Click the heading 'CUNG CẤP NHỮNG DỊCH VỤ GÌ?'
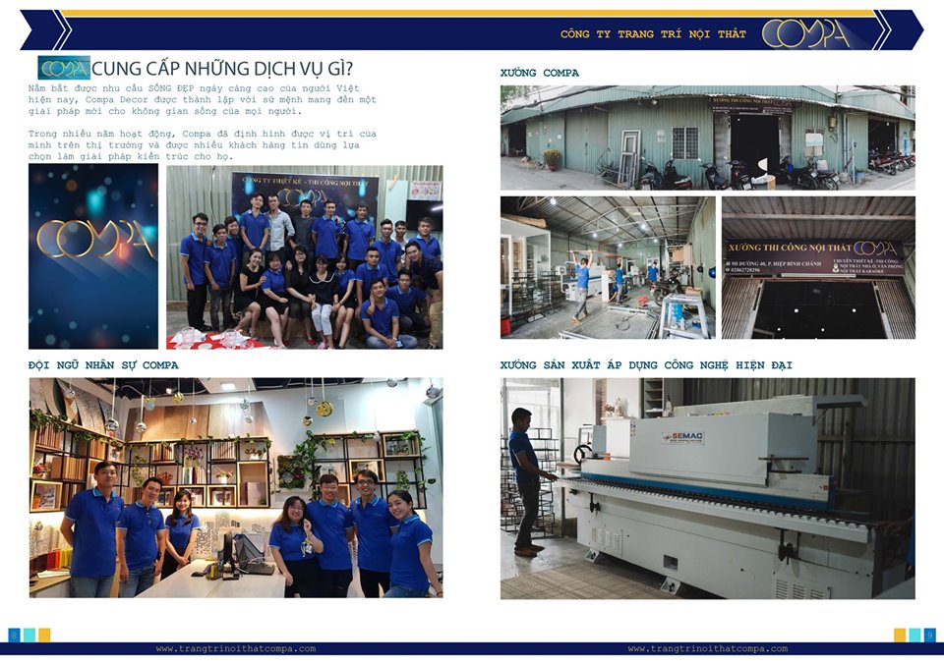This screenshot has width=944, height=664. (223, 69)
